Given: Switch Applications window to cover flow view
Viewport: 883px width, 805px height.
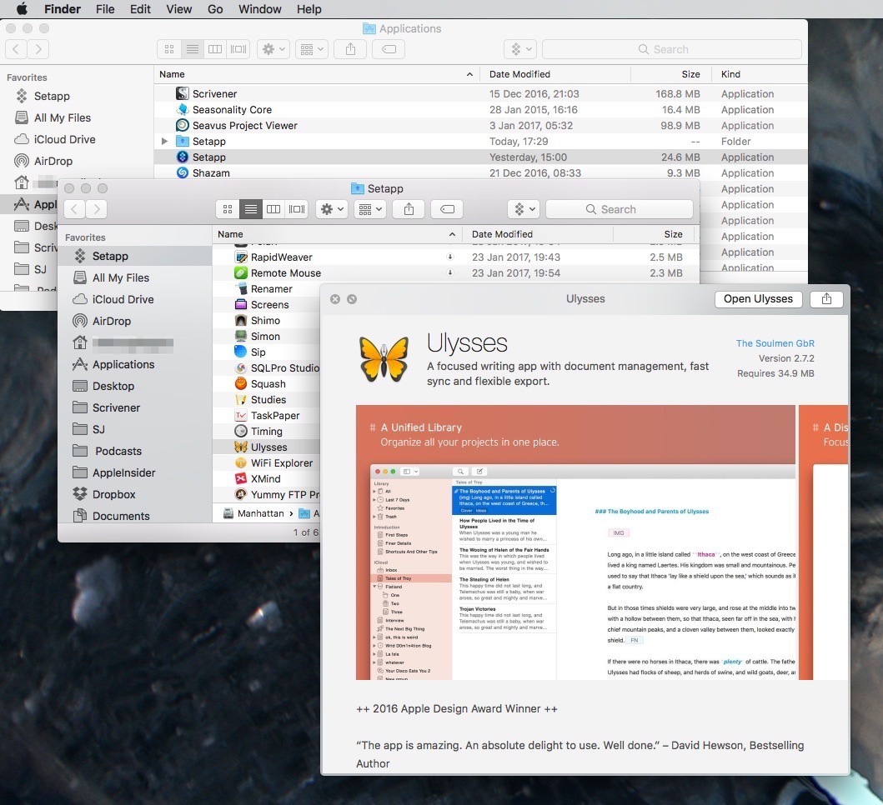Looking at the screenshot, I should 238,49.
